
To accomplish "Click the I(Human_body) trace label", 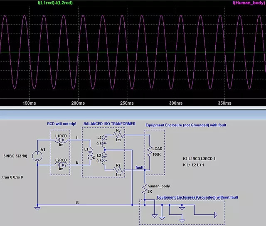I will [x=248, y=3].
